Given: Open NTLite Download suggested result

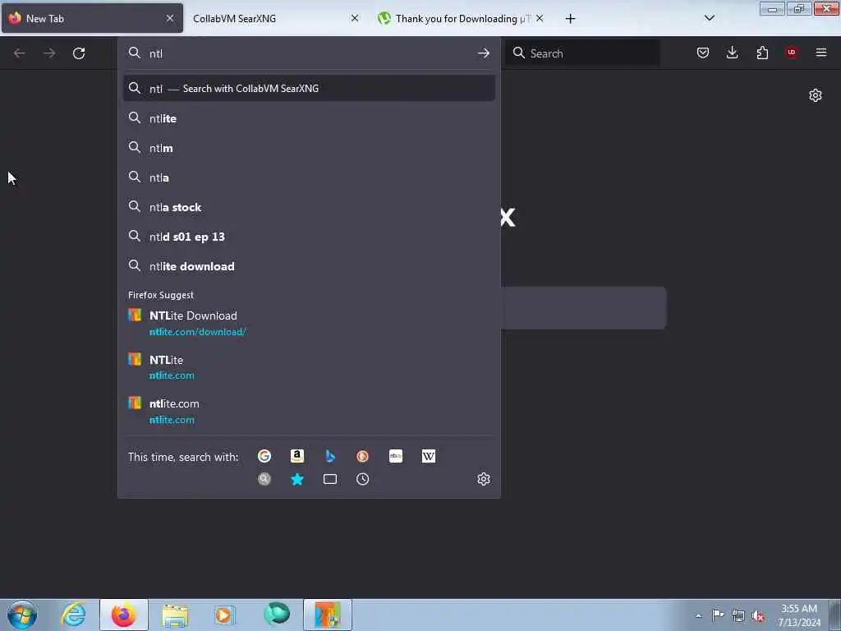Looking at the screenshot, I should coord(309,323).
